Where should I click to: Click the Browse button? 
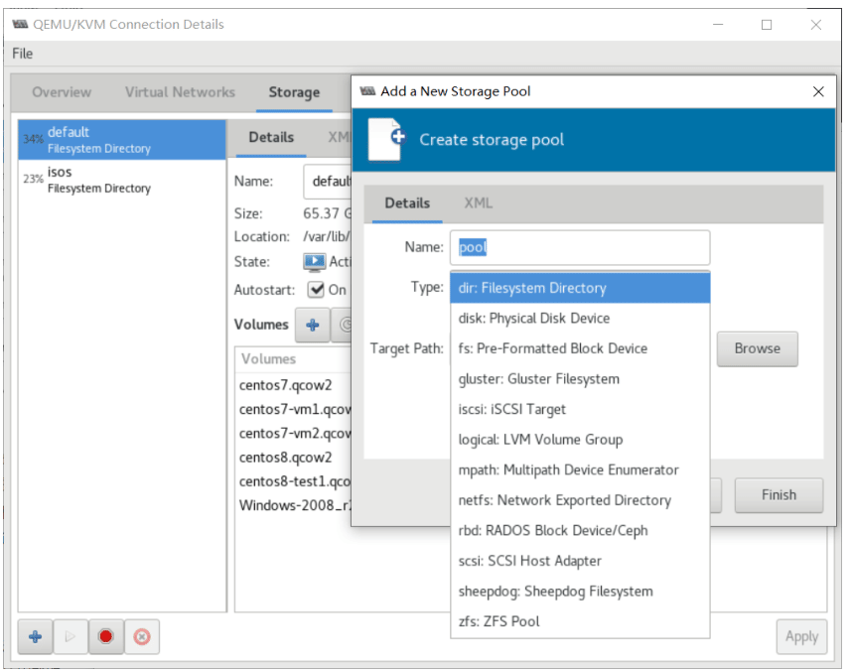[757, 348]
